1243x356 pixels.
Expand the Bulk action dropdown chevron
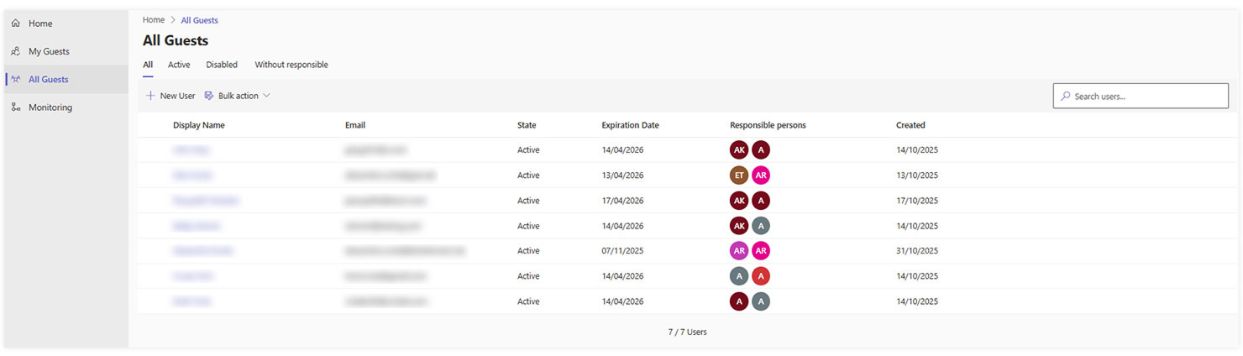pyautogui.click(x=266, y=96)
